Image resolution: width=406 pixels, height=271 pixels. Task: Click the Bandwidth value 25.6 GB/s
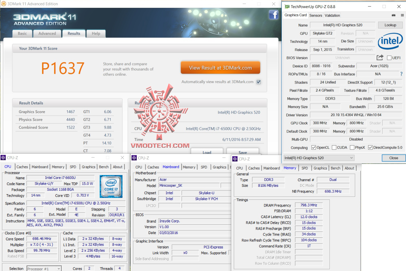[385, 107]
